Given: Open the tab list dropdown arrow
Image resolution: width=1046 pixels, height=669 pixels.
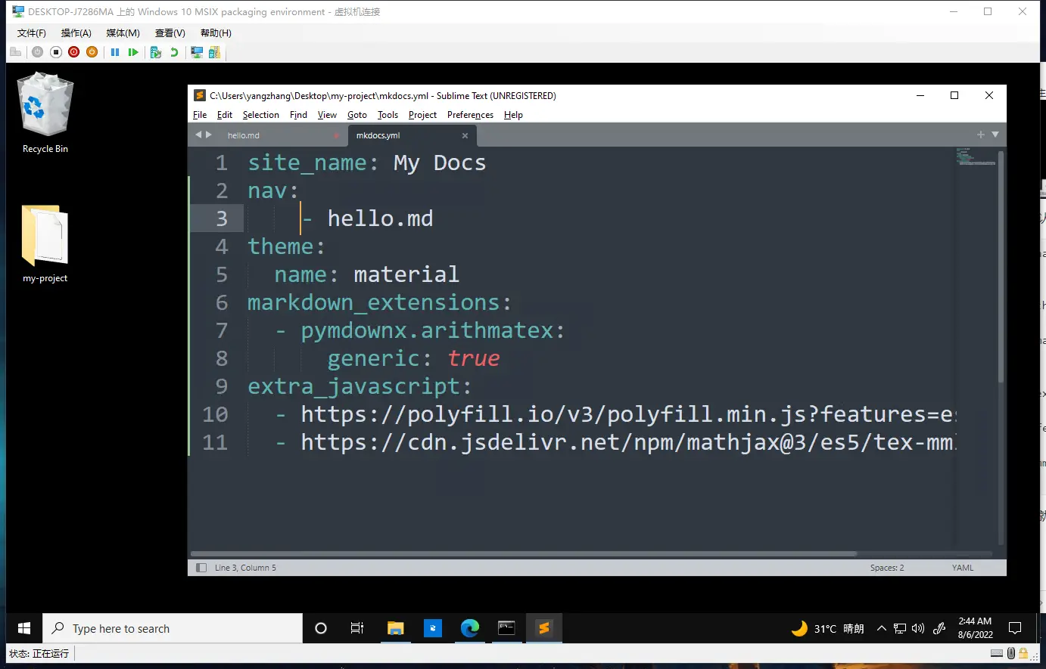Looking at the screenshot, I should tap(995, 135).
